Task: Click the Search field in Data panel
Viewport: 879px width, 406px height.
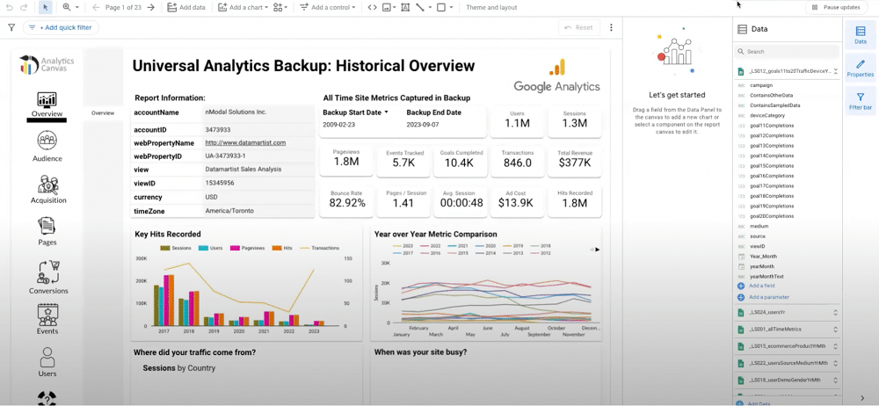Action: tap(788, 52)
